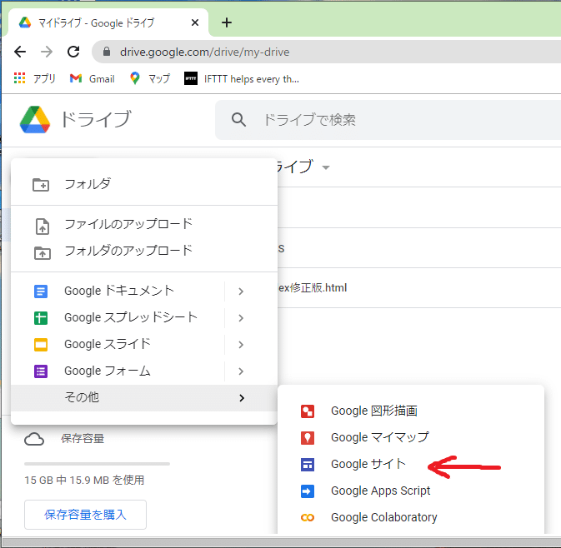Click the red Google Drawings icon
The height and width of the screenshot is (548, 561).
pyautogui.click(x=308, y=411)
